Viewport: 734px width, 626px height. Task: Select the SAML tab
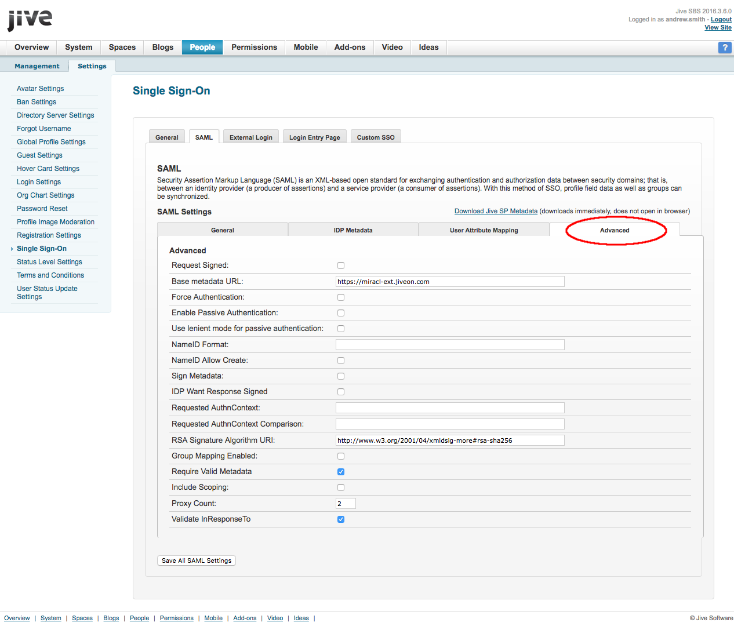(204, 137)
